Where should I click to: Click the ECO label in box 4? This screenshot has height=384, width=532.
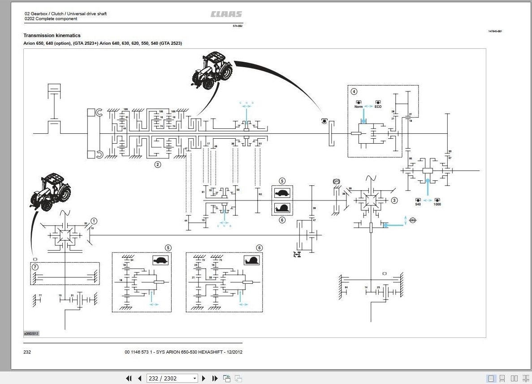pos(378,107)
